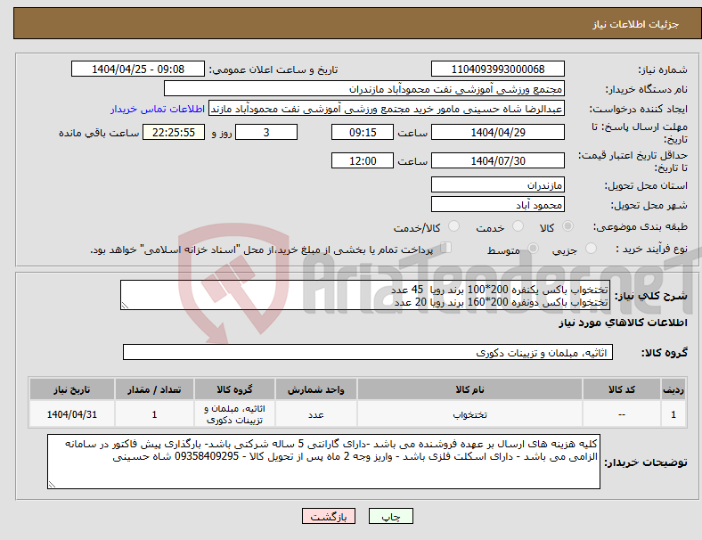Image resolution: width=702 pixels, height=540 pixels.
Task: Click the general need description textarea
Action: [x=365, y=295]
